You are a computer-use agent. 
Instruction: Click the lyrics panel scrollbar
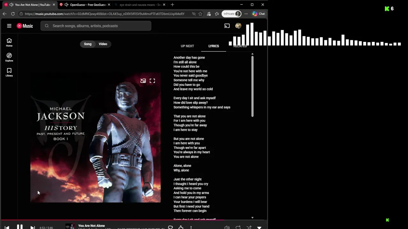click(252, 86)
